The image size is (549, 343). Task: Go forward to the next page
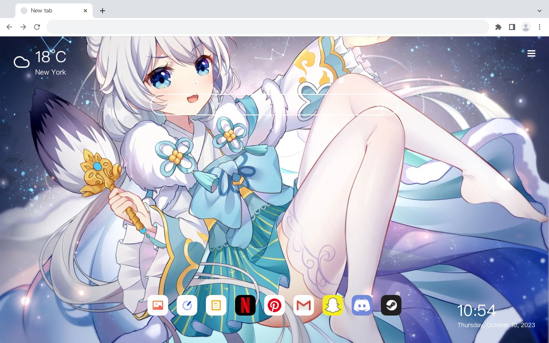pyautogui.click(x=23, y=27)
